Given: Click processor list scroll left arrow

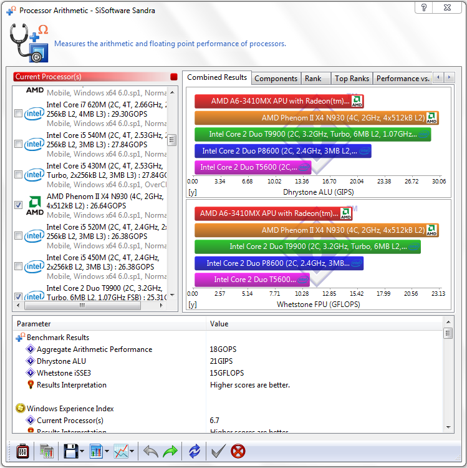Looking at the screenshot, I should tap(18, 305).
